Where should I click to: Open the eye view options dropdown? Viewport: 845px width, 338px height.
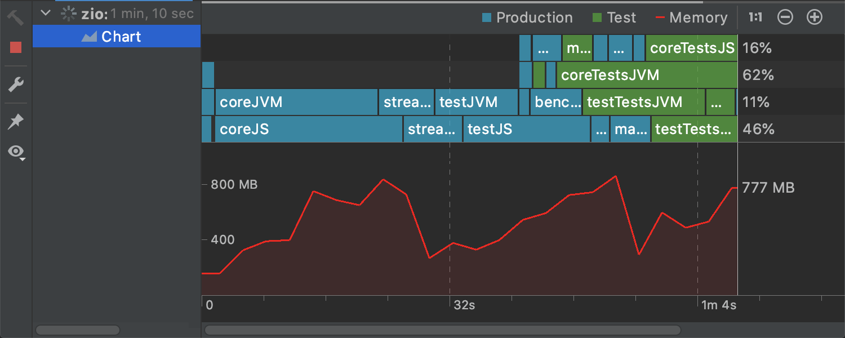(17, 152)
